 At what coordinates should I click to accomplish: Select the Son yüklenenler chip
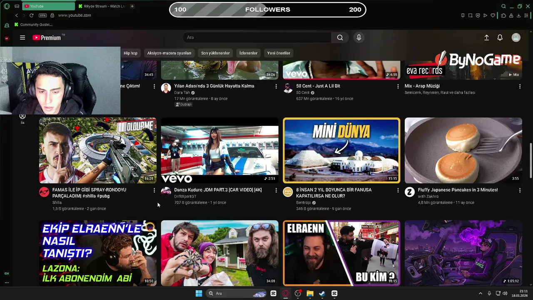point(215,53)
